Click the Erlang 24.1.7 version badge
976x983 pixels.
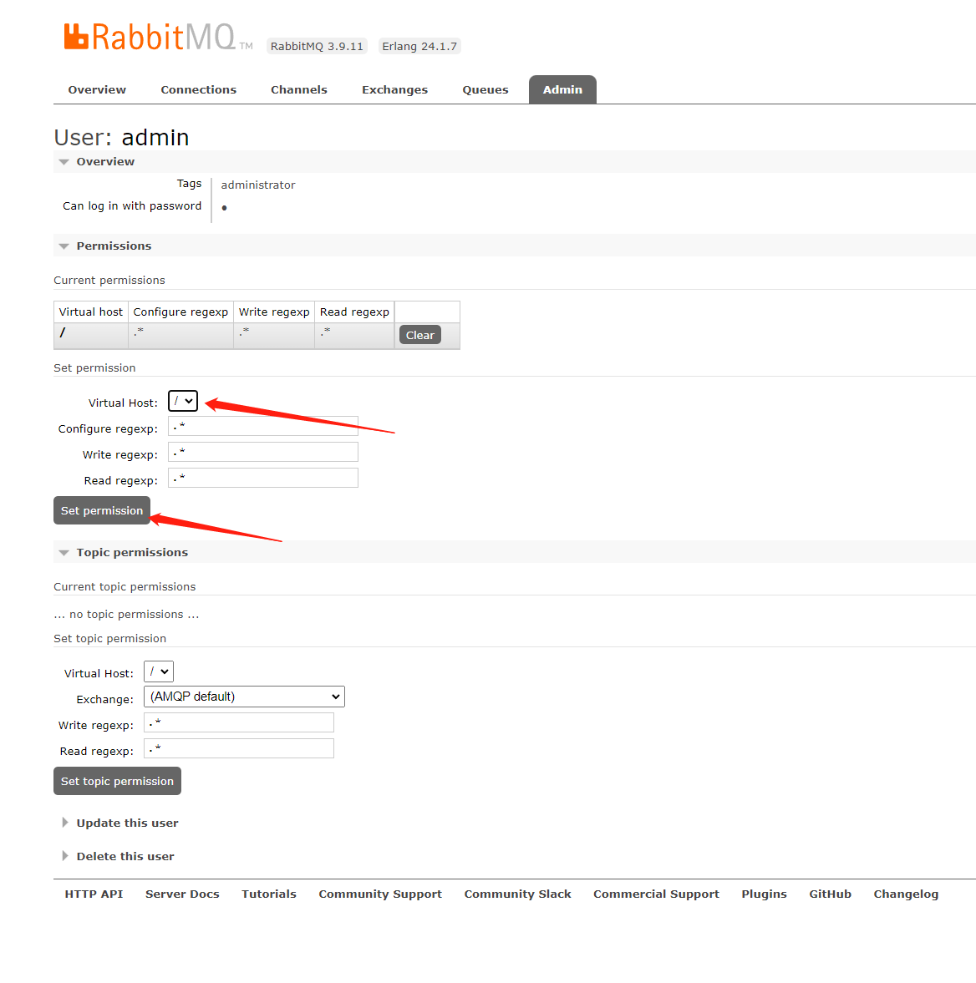click(419, 47)
